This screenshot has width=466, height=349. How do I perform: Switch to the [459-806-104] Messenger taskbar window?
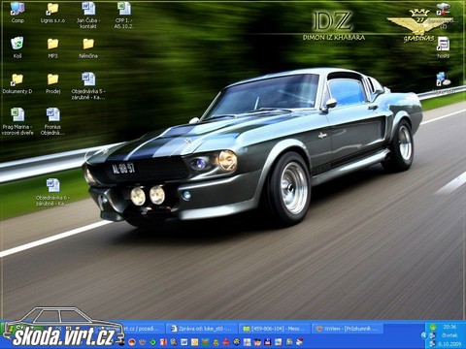pos(274,329)
